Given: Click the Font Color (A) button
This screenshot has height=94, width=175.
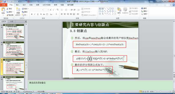Looking at the screenshot, I should click(x=57, y=14).
